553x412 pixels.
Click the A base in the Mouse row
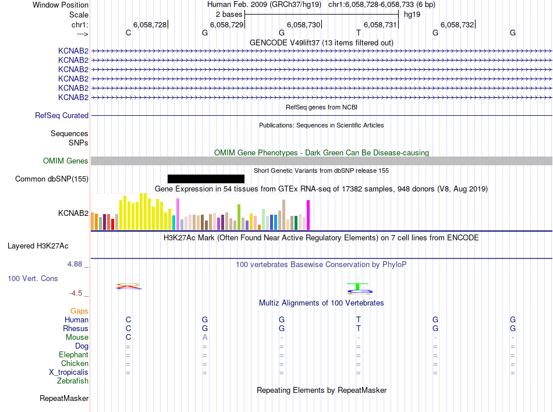coord(205,338)
